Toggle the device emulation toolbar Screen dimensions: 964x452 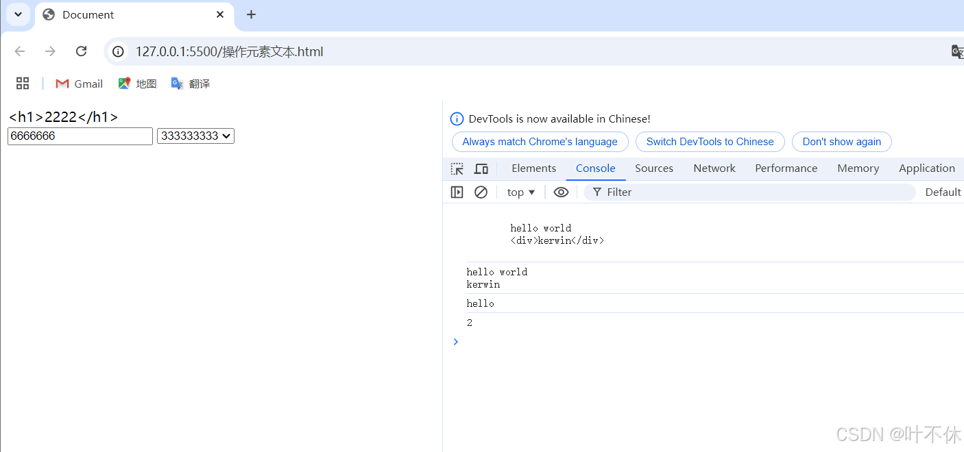481,168
